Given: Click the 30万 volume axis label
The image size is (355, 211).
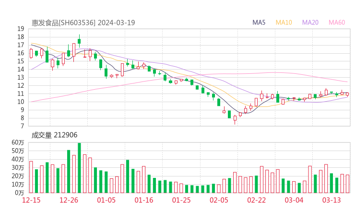Looking at the screenshot, I should coord(18,168).
